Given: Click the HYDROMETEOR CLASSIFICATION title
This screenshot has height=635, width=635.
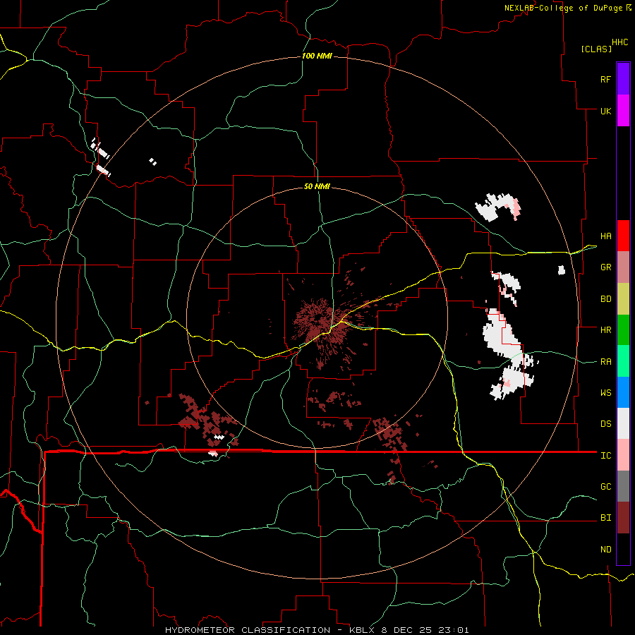Looking at the screenshot, I should (x=248, y=630).
